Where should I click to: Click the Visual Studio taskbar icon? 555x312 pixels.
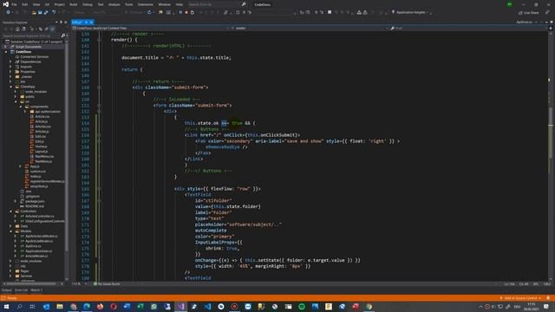tap(180, 306)
